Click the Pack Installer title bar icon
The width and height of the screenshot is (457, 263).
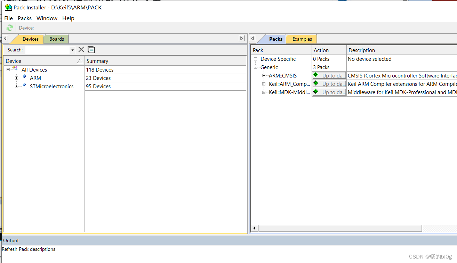[x=8, y=7]
